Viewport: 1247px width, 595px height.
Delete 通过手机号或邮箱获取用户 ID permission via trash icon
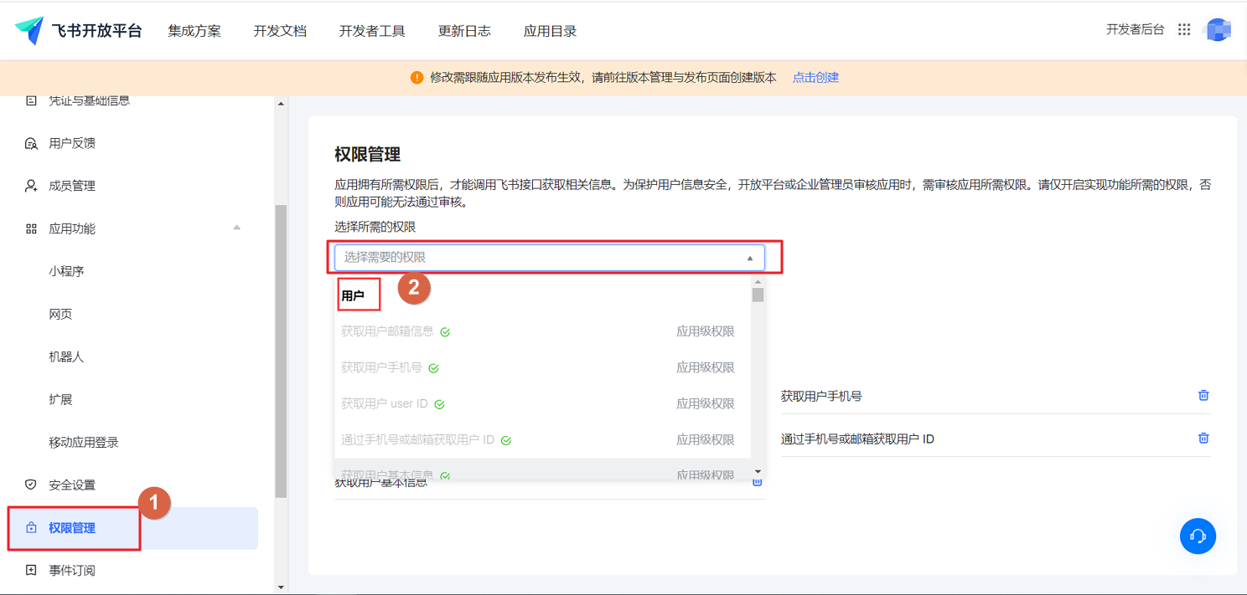(x=1203, y=438)
